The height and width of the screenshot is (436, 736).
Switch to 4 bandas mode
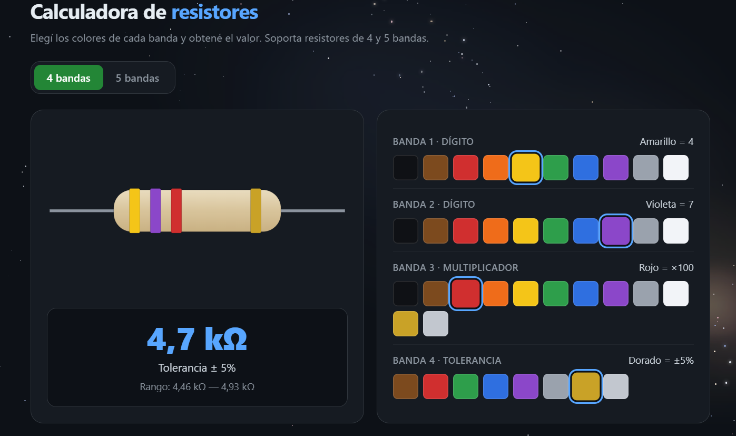pyautogui.click(x=68, y=78)
